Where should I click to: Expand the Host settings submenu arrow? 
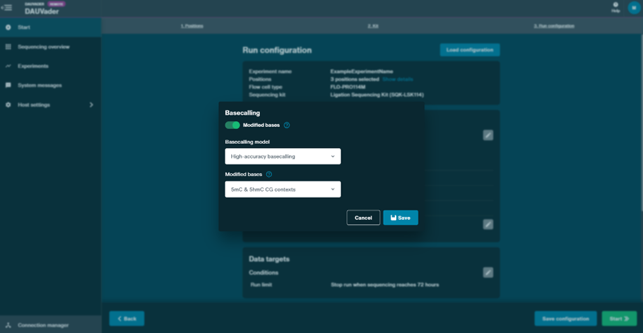tap(91, 105)
